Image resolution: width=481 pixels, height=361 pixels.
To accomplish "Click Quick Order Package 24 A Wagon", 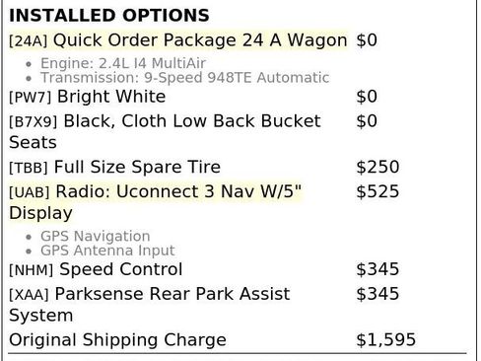I will coord(200,40).
